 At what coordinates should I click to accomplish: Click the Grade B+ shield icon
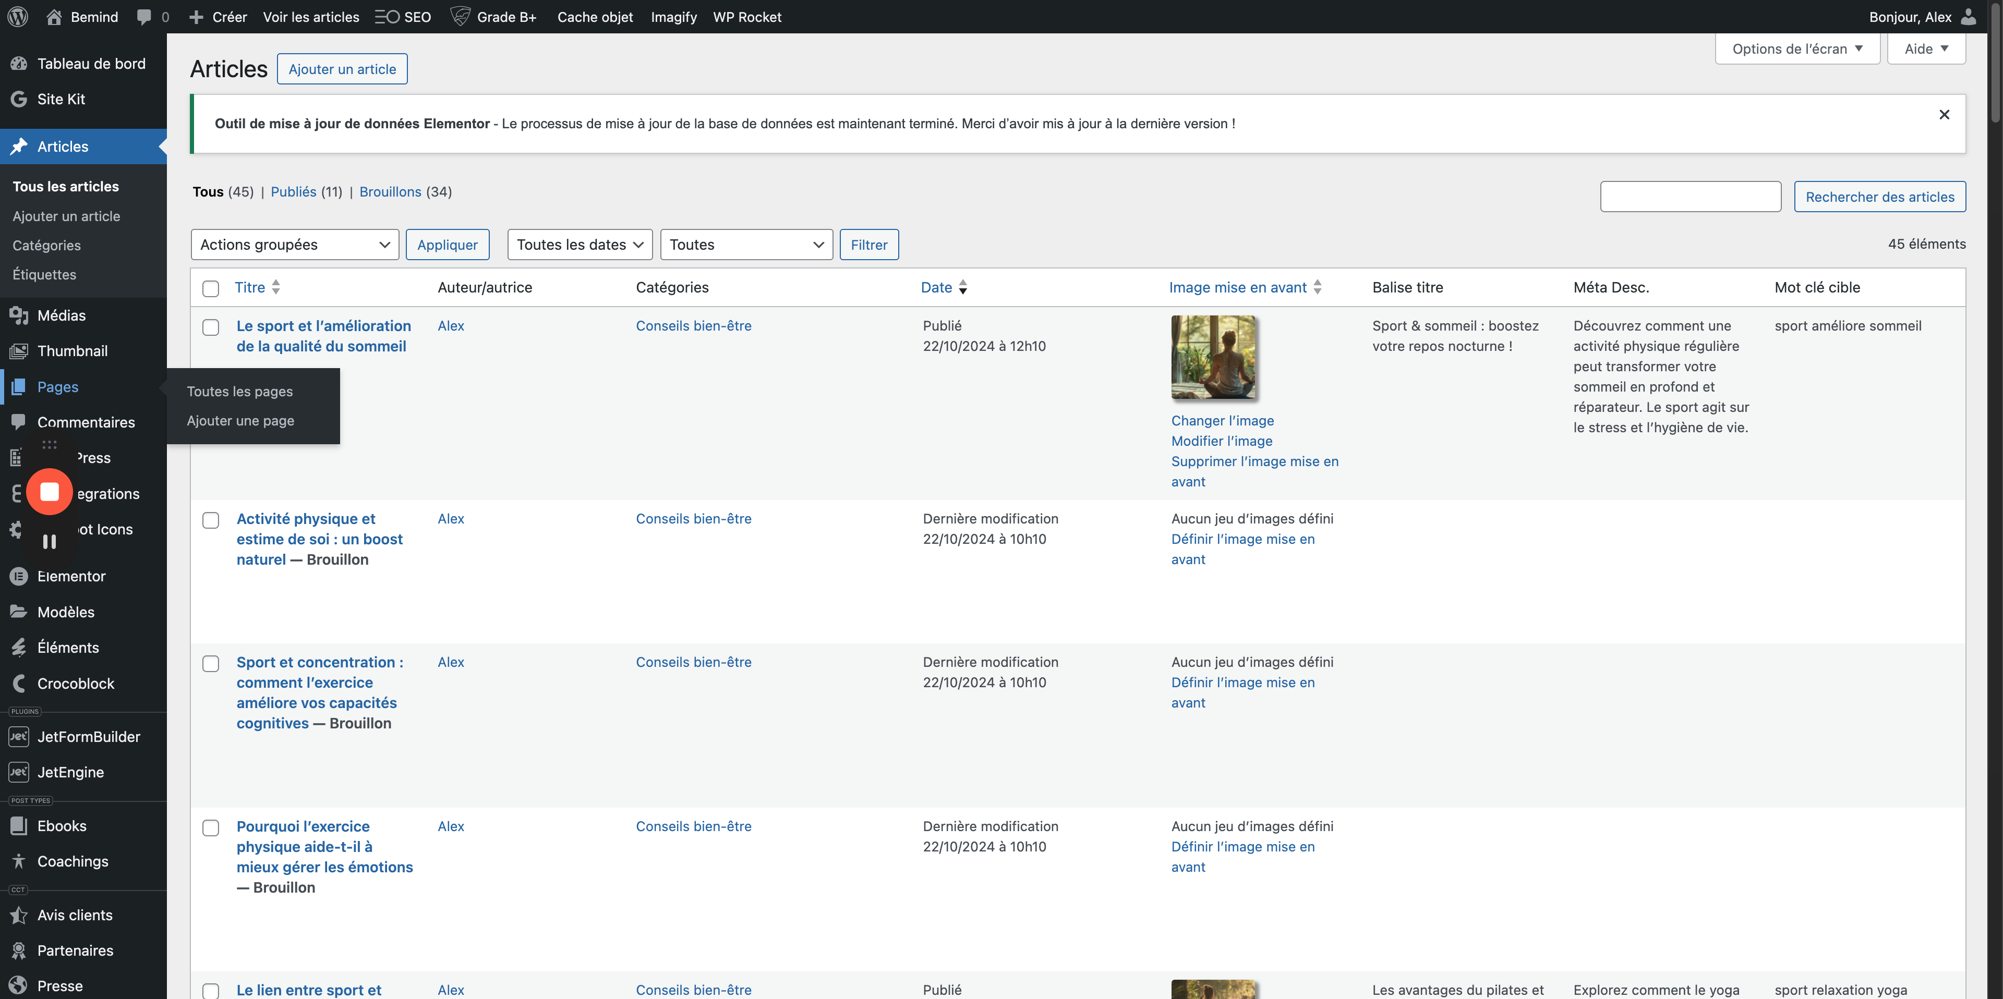click(460, 16)
